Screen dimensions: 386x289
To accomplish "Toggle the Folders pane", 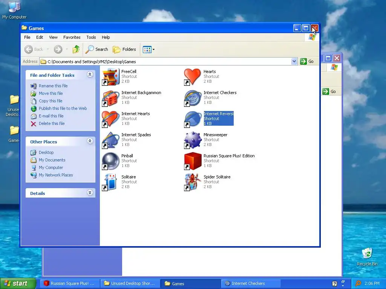I will coord(124,49).
